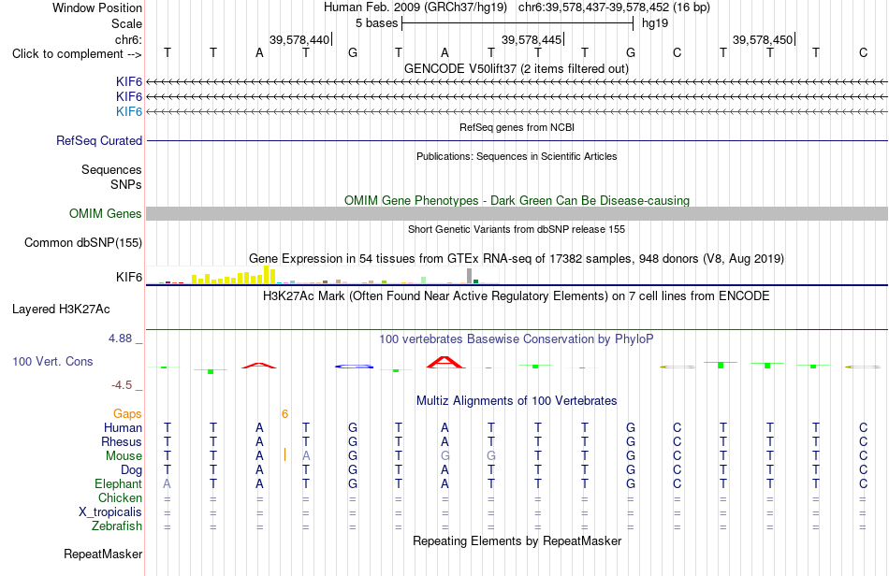The width and height of the screenshot is (889, 576).
Task: Click 'RefSeq genes from NCBI' title
Action: tap(517, 127)
